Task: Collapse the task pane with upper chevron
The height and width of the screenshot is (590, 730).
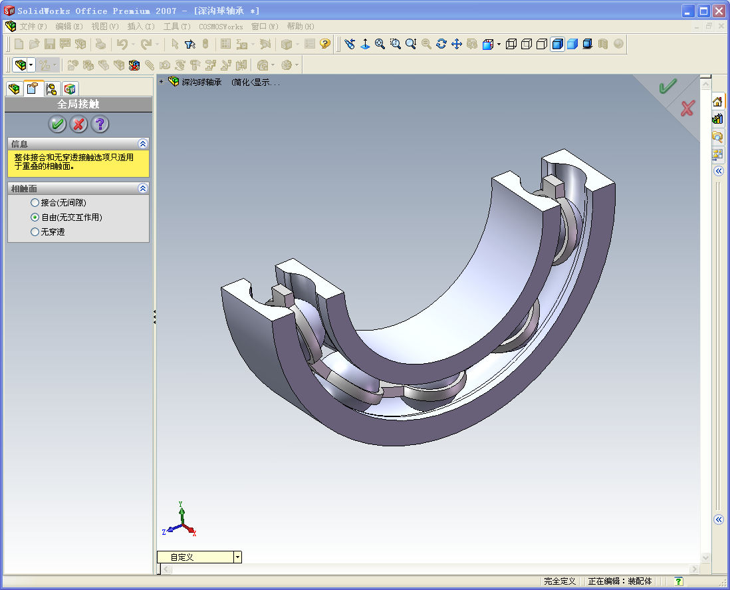Action: pyautogui.click(x=718, y=171)
